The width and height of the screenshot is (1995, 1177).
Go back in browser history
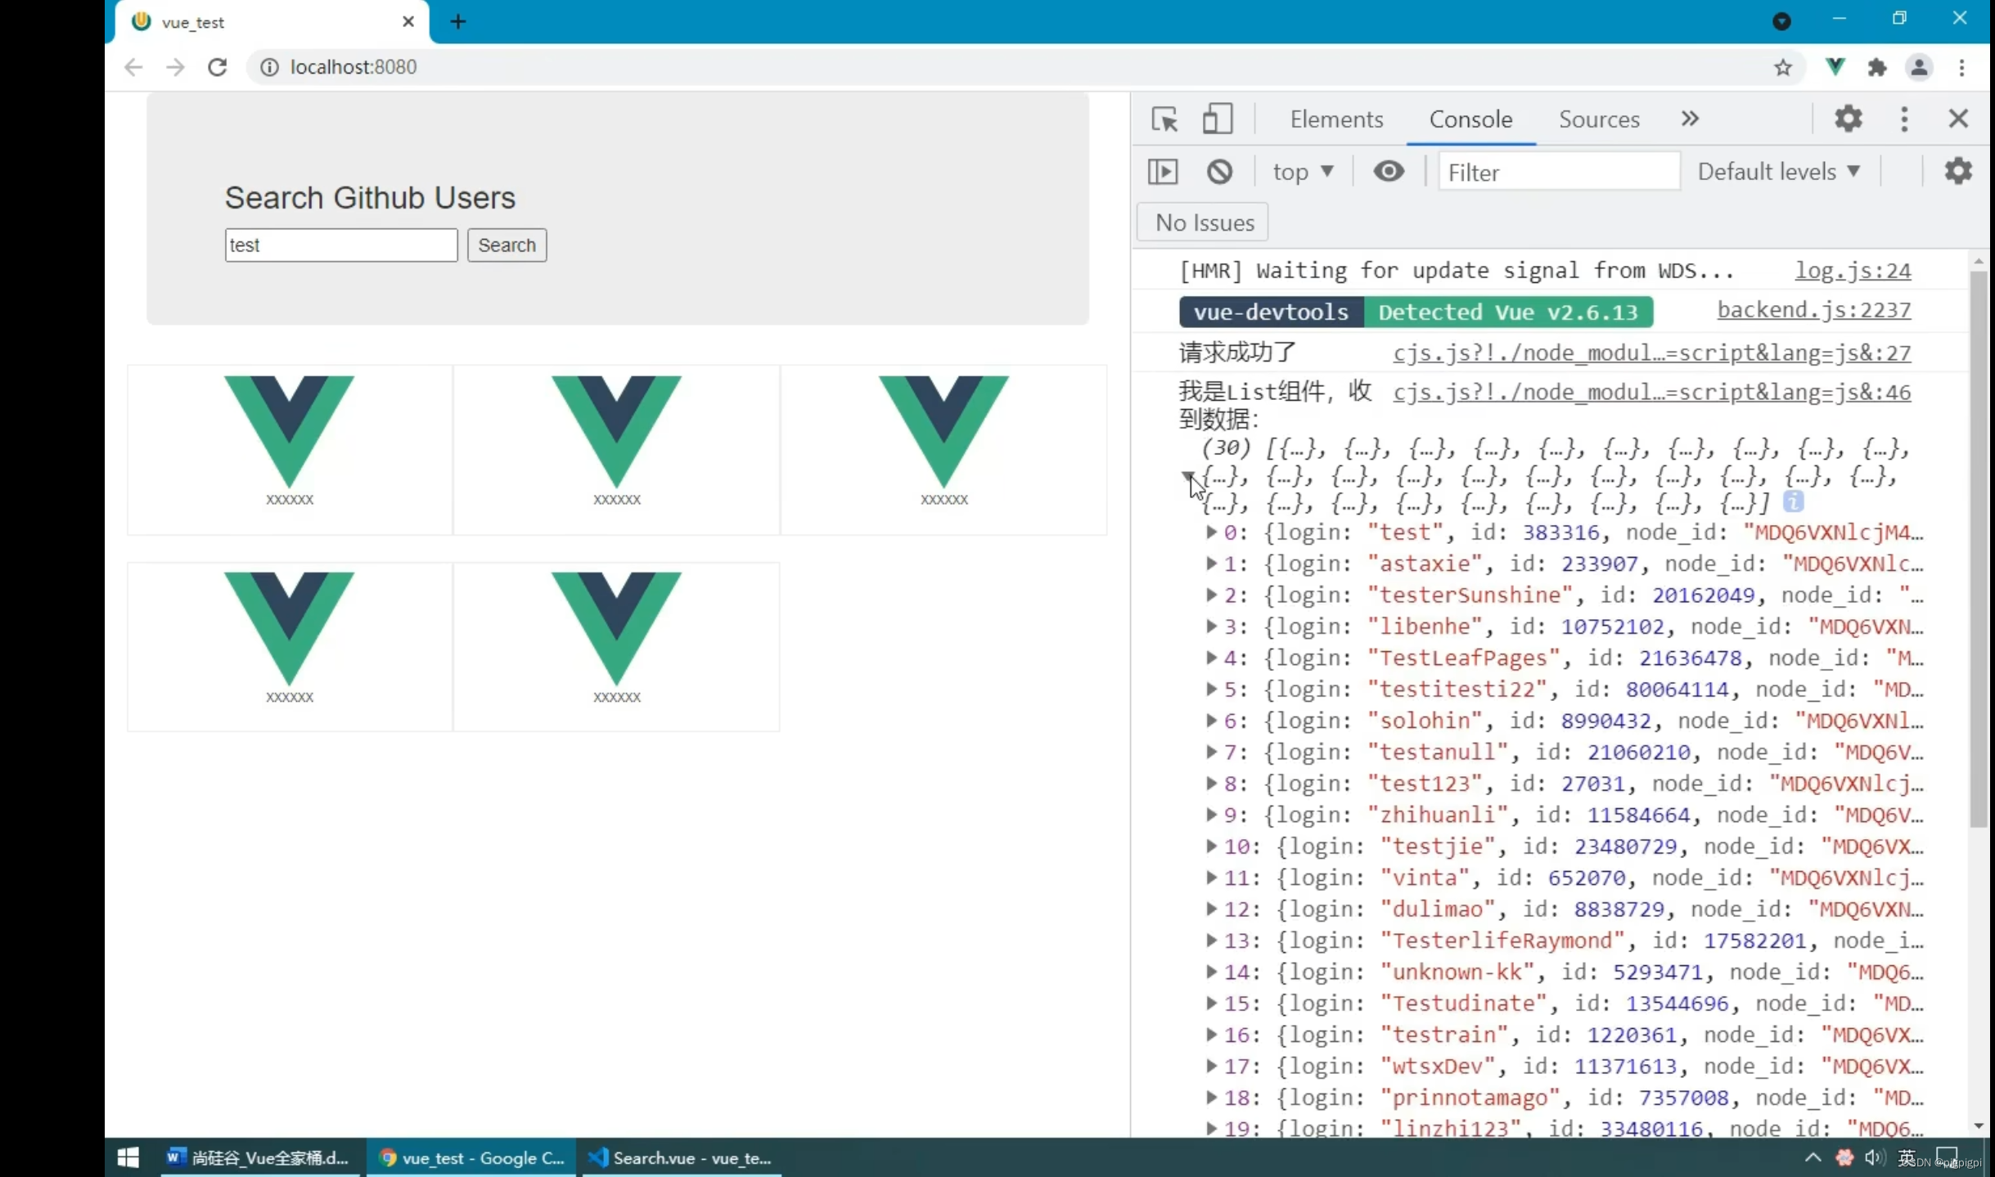click(133, 67)
